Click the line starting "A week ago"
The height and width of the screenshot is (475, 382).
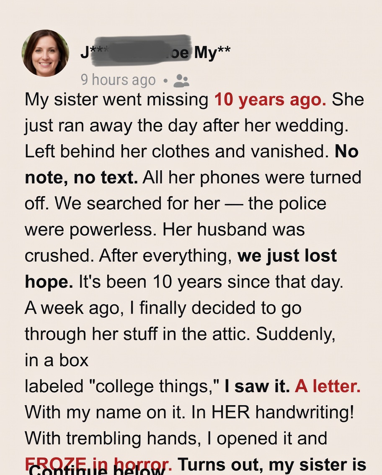coord(163,308)
